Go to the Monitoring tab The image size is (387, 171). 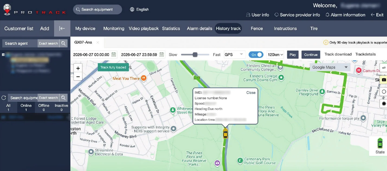[114, 28]
